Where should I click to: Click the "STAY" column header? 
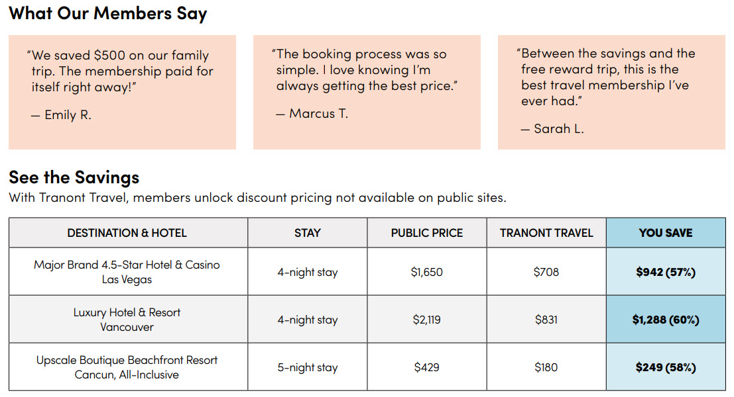pyautogui.click(x=307, y=233)
